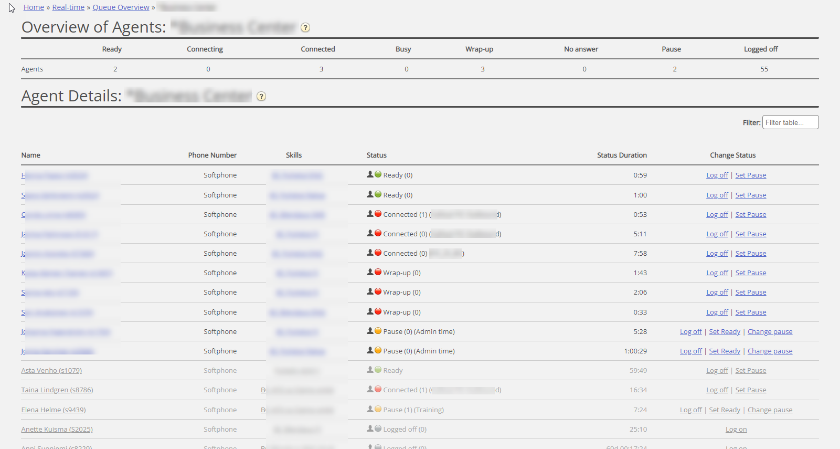The image size is (840, 449).
Task: Click red status icon of 0:53 Connected agent
Action: 378,214
